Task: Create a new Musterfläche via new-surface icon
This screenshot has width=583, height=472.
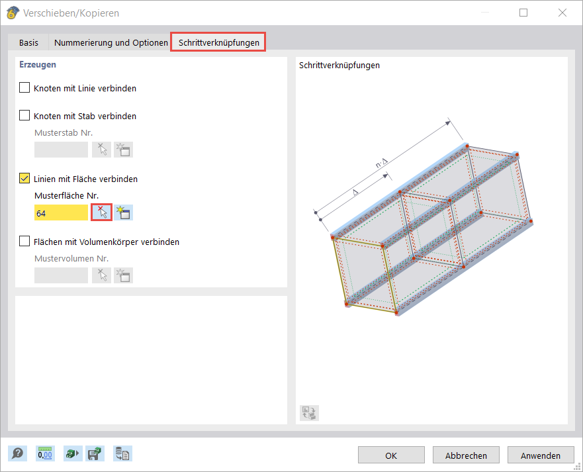Action: tap(123, 212)
